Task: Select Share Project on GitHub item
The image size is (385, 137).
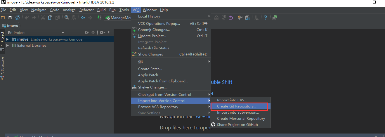Action: click(x=240, y=125)
